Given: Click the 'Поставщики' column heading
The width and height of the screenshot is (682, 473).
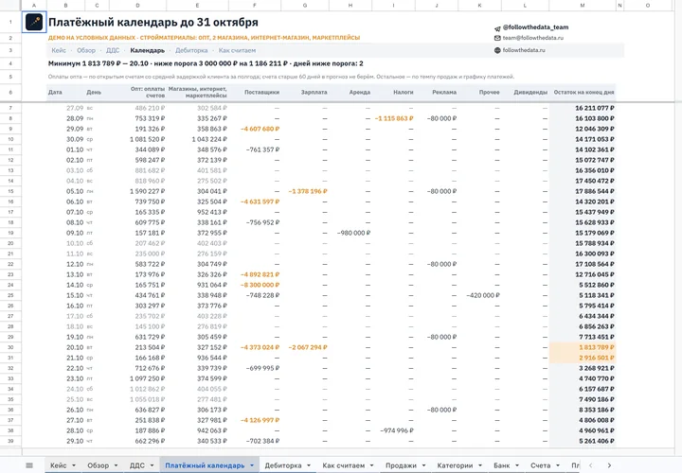Looking at the screenshot, I should pyautogui.click(x=261, y=92).
